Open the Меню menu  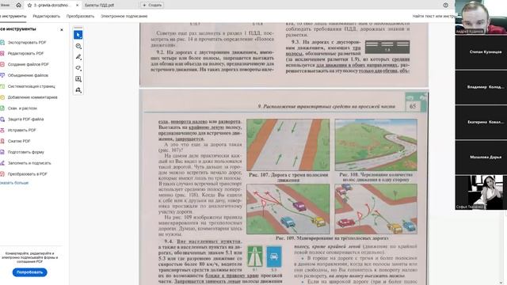[x=5, y=5]
